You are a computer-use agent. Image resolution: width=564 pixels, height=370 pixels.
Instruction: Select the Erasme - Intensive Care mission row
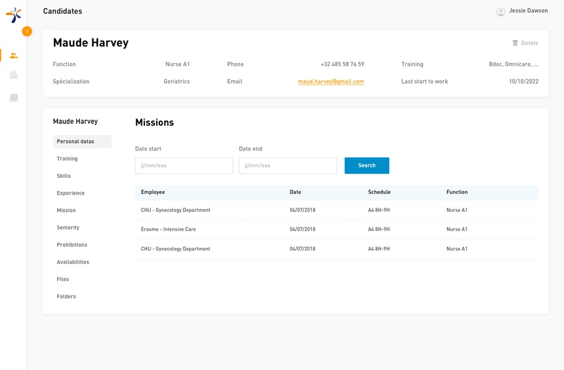(x=337, y=229)
